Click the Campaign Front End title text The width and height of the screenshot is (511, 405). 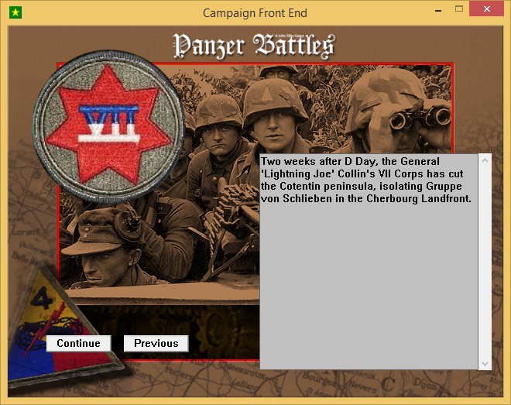(255, 13)
